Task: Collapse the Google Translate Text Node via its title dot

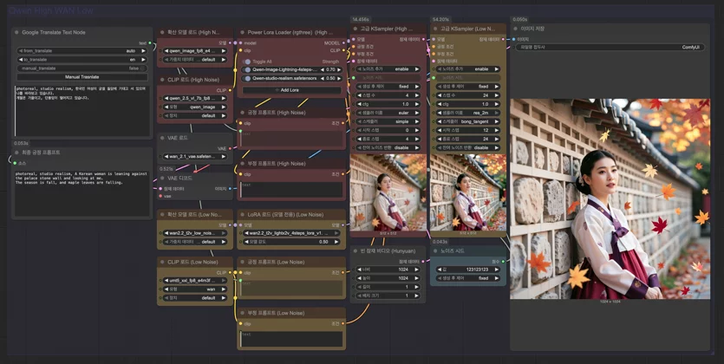Action: pos(17,32)
